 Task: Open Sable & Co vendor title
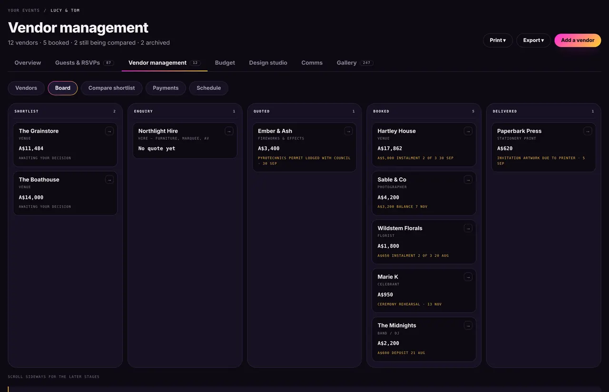point(392,180)
